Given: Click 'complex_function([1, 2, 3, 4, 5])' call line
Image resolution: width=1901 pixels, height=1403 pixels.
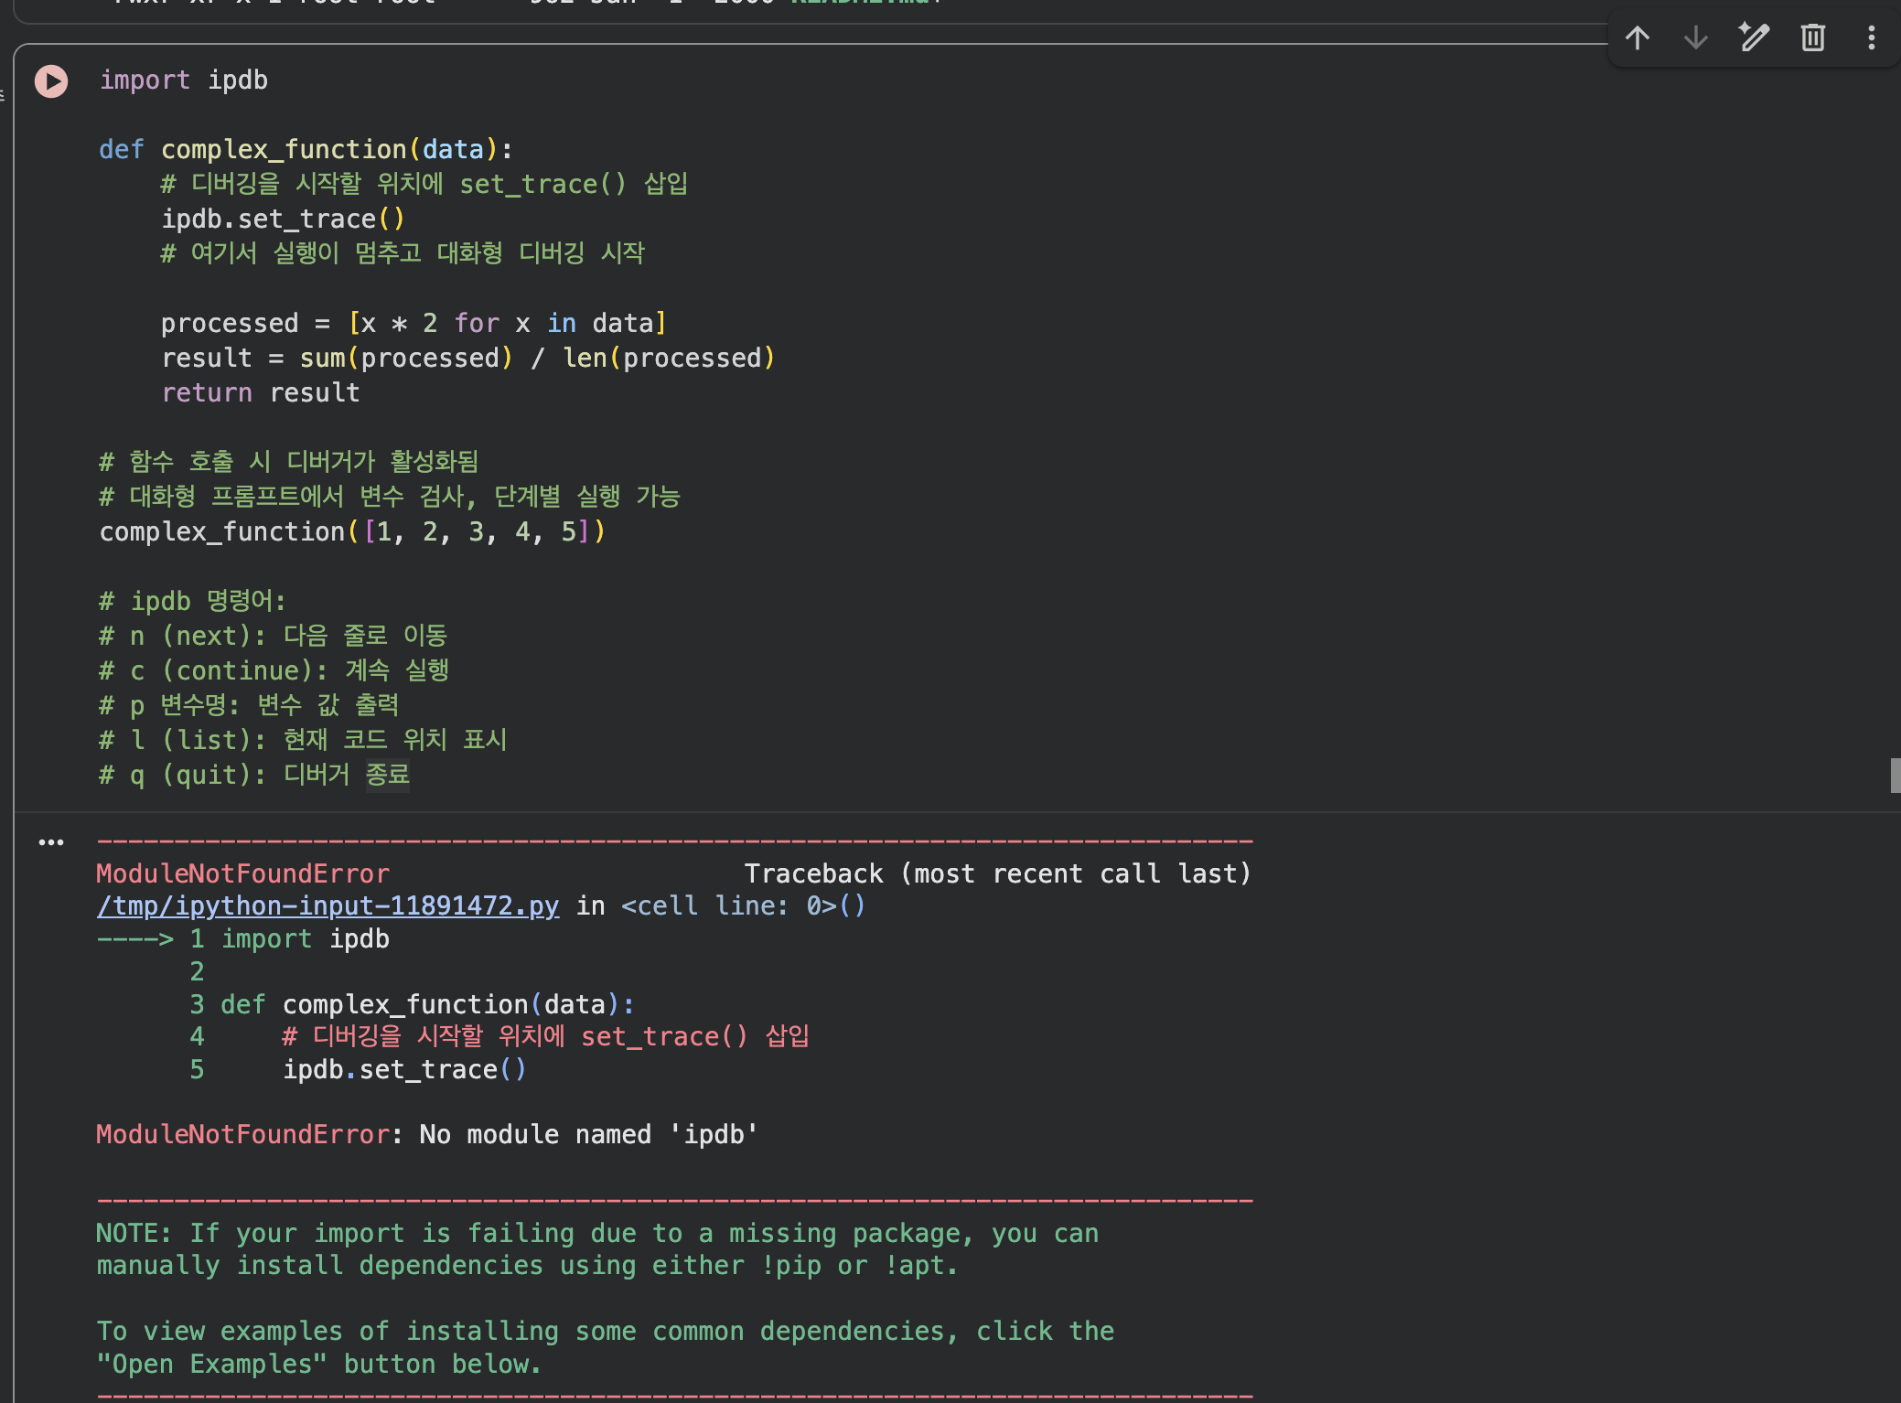Looking at the screenshot, I should click(352, 531).
